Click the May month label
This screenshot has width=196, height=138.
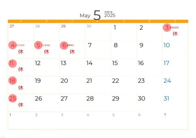pos(85,16)
